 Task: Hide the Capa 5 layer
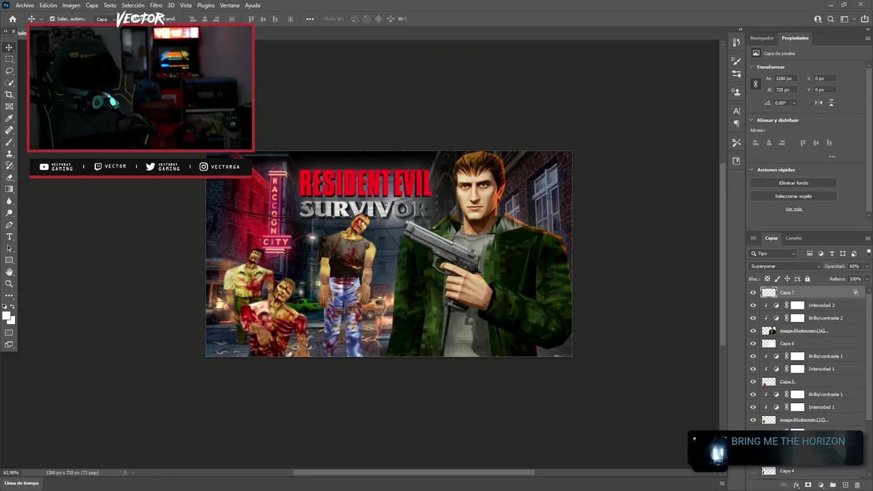[x=753, y=382]
